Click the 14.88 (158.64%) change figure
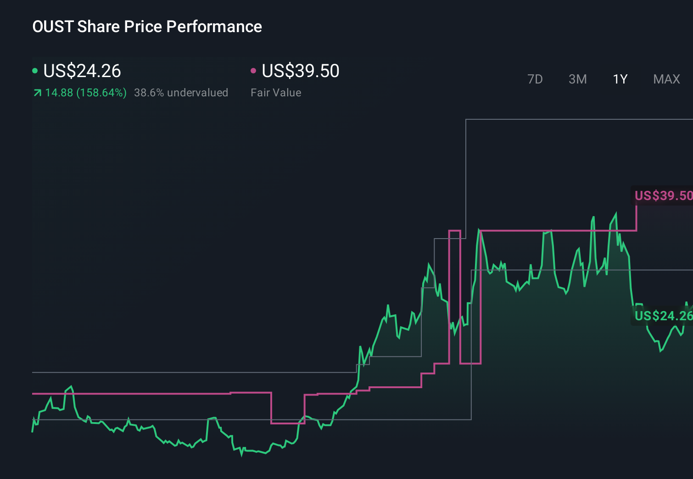 click(85, 92)
